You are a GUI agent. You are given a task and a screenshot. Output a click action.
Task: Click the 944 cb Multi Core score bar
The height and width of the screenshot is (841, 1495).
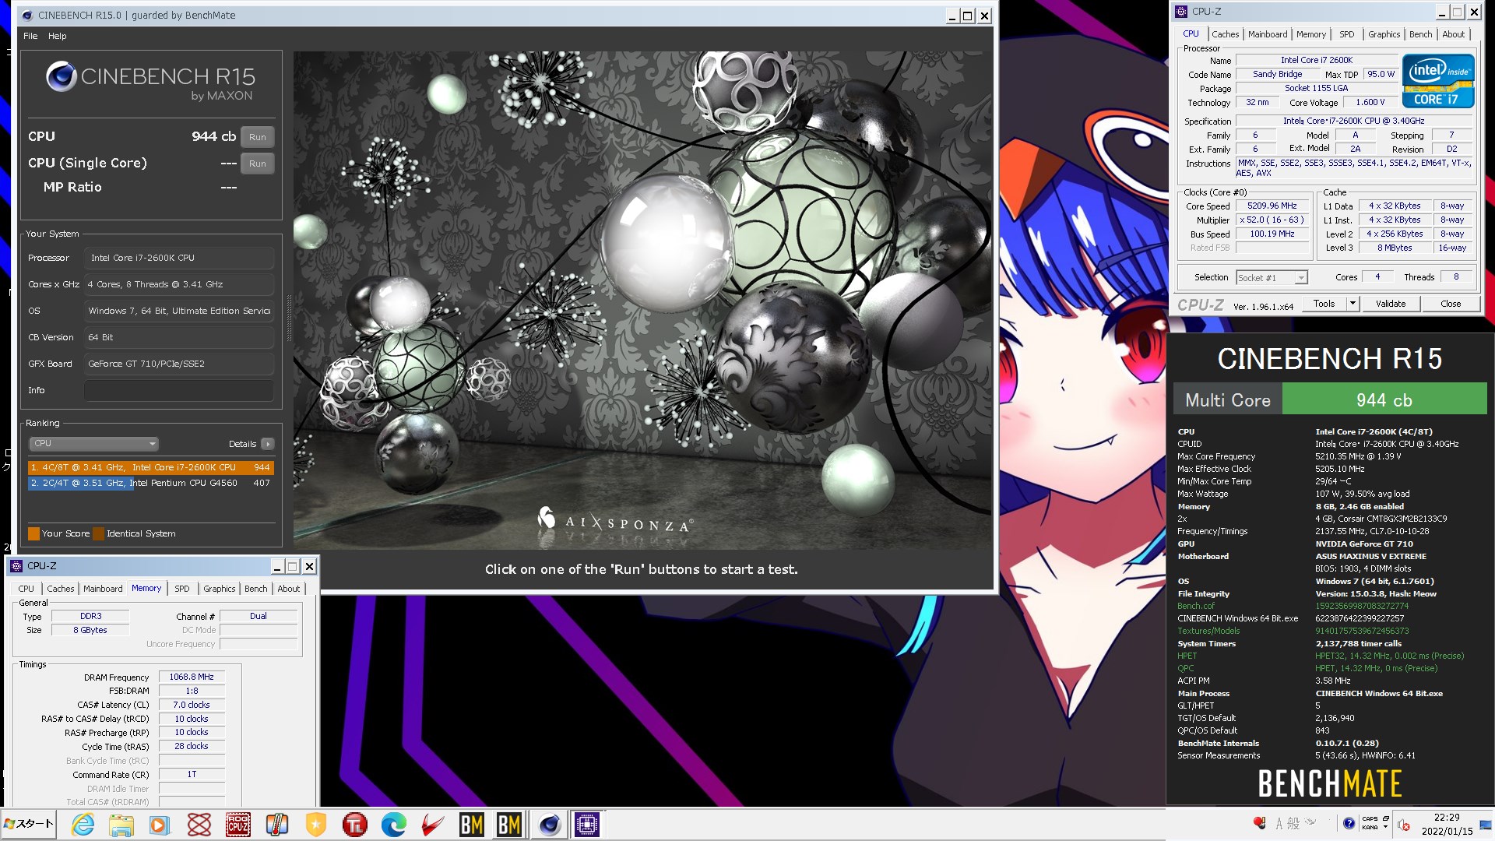tap(1384, 399)
